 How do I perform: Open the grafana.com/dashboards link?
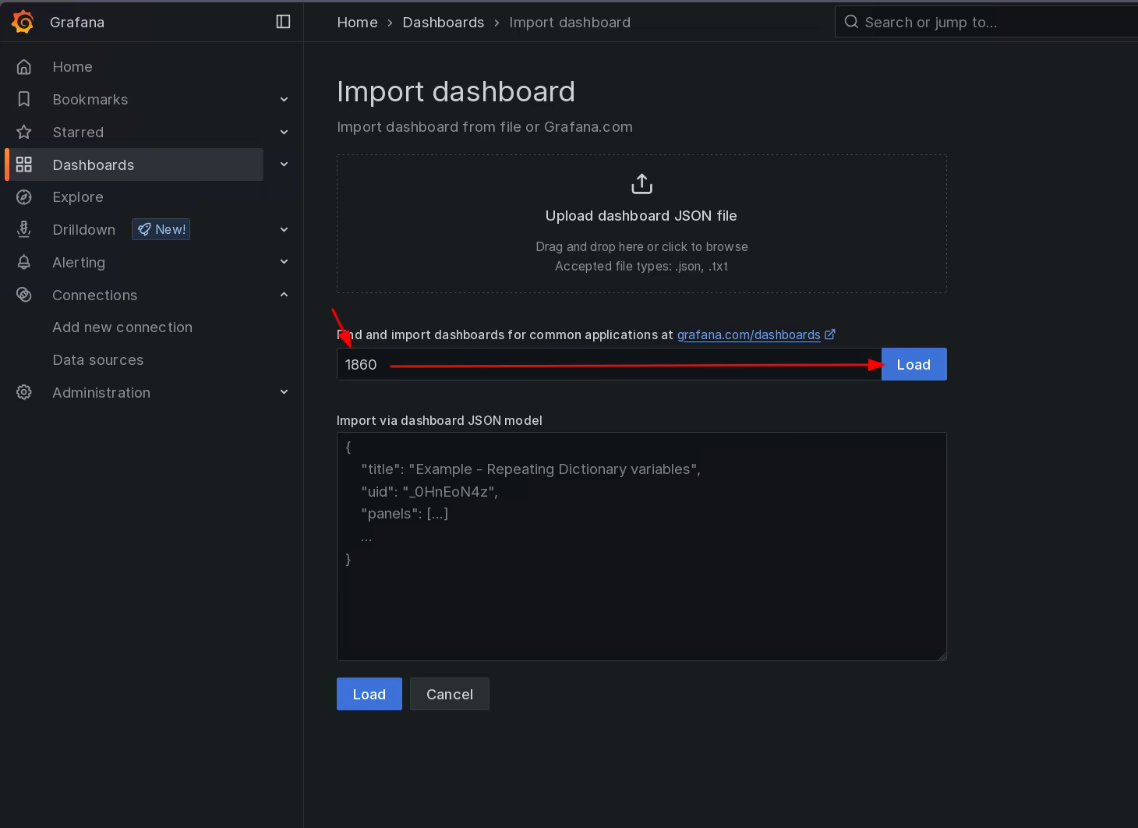pyautogui.click(x=748, y=334)
